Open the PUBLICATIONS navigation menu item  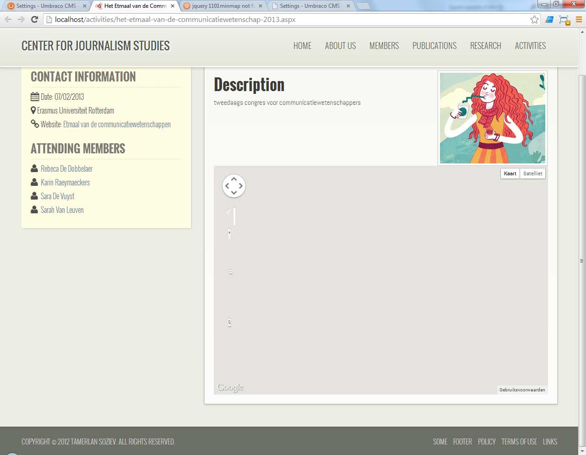coord(434,46)
